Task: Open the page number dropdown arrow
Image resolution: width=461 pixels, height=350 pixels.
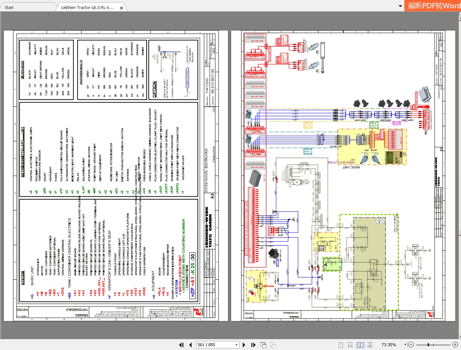Action: coord(237,345)
